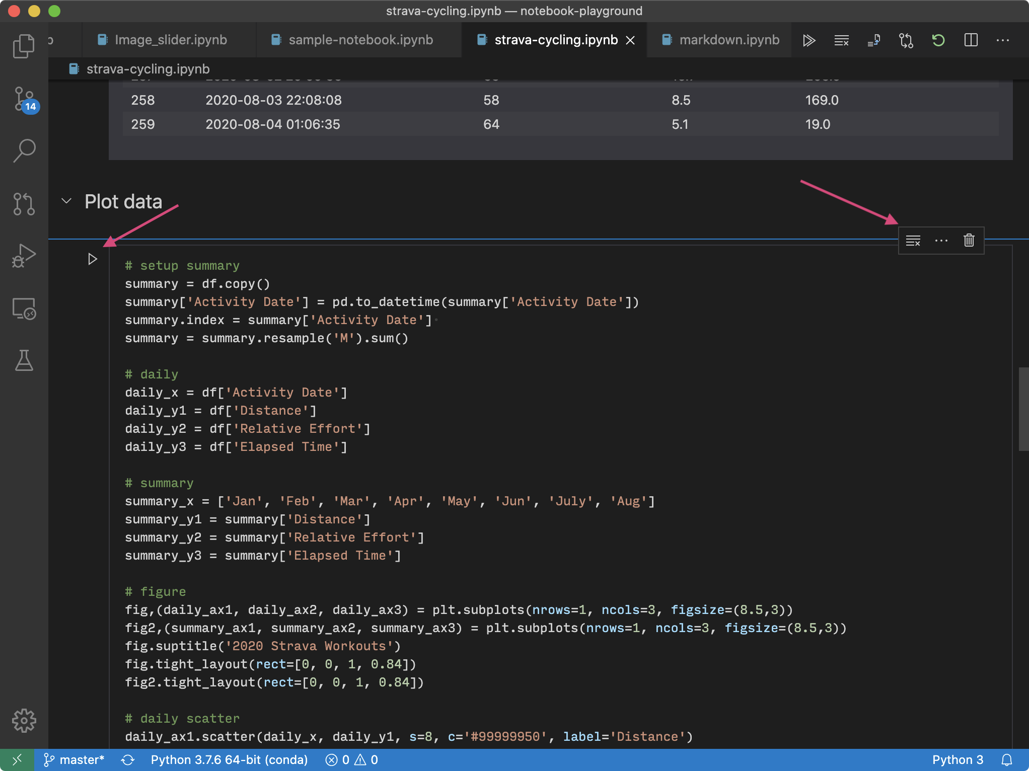The image size is (1029, 771).
Task: Run the setup summary code cell
Action: (x=92, y=259)
